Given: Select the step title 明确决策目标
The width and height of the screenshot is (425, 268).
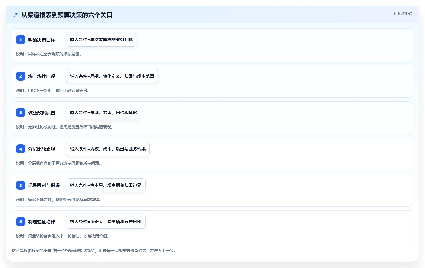Looking at the screenshot, I should pos(42,40).
